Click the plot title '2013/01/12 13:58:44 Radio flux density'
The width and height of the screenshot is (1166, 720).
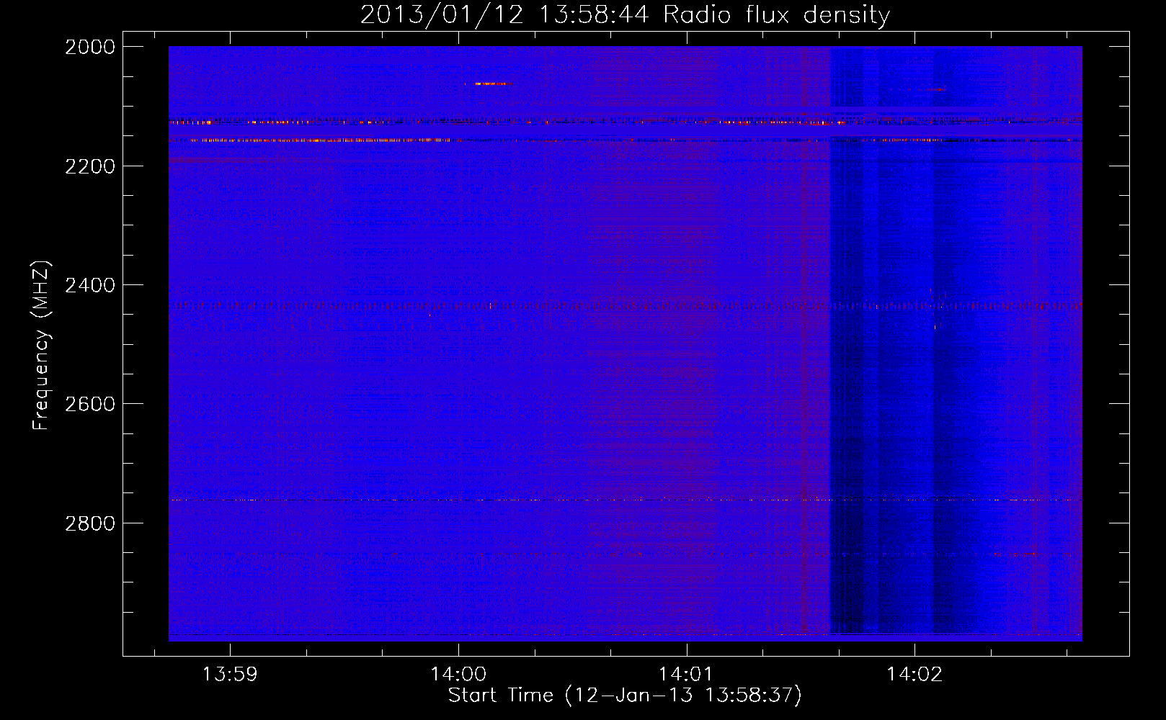coord(625,14)
